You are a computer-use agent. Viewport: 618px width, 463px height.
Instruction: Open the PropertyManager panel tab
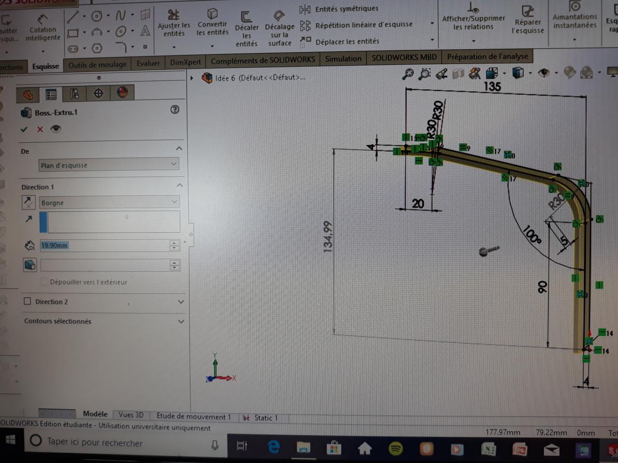point(51,94)
